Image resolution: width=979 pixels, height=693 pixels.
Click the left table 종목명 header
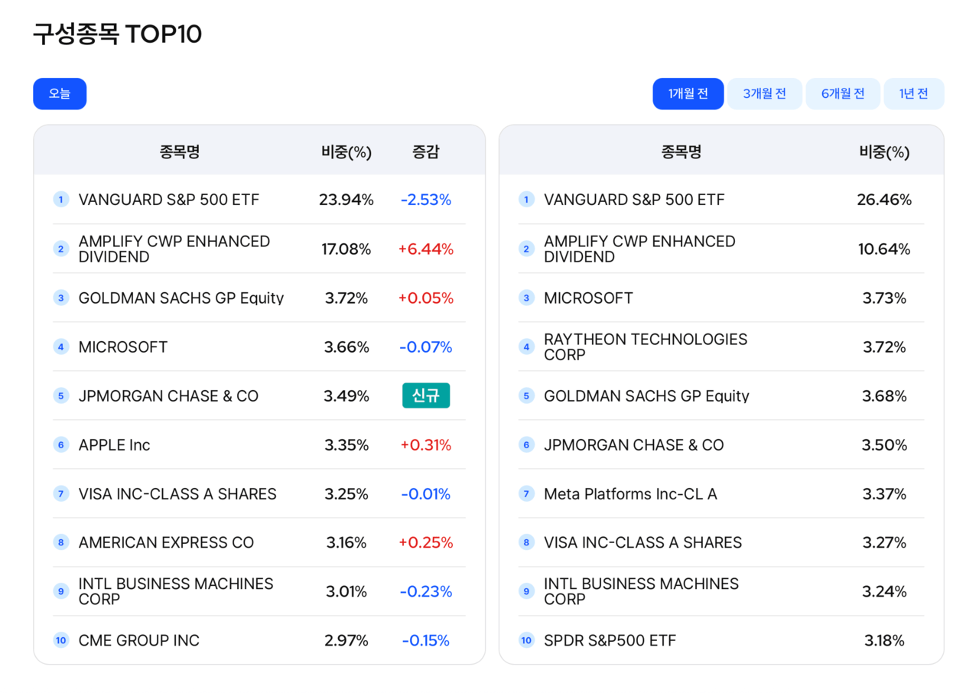pyautogui.click(x=180, y=151)
